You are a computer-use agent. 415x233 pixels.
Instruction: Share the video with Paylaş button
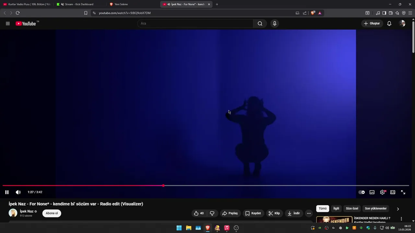(x=230, y=213)
